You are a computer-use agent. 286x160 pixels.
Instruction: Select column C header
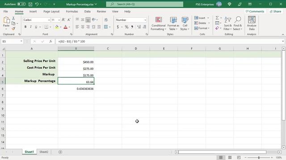[x=108, y=48]
